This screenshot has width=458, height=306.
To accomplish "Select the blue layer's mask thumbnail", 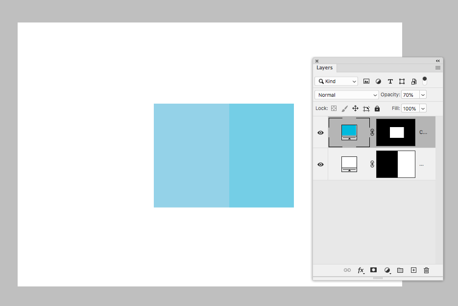I will [395, 132].
